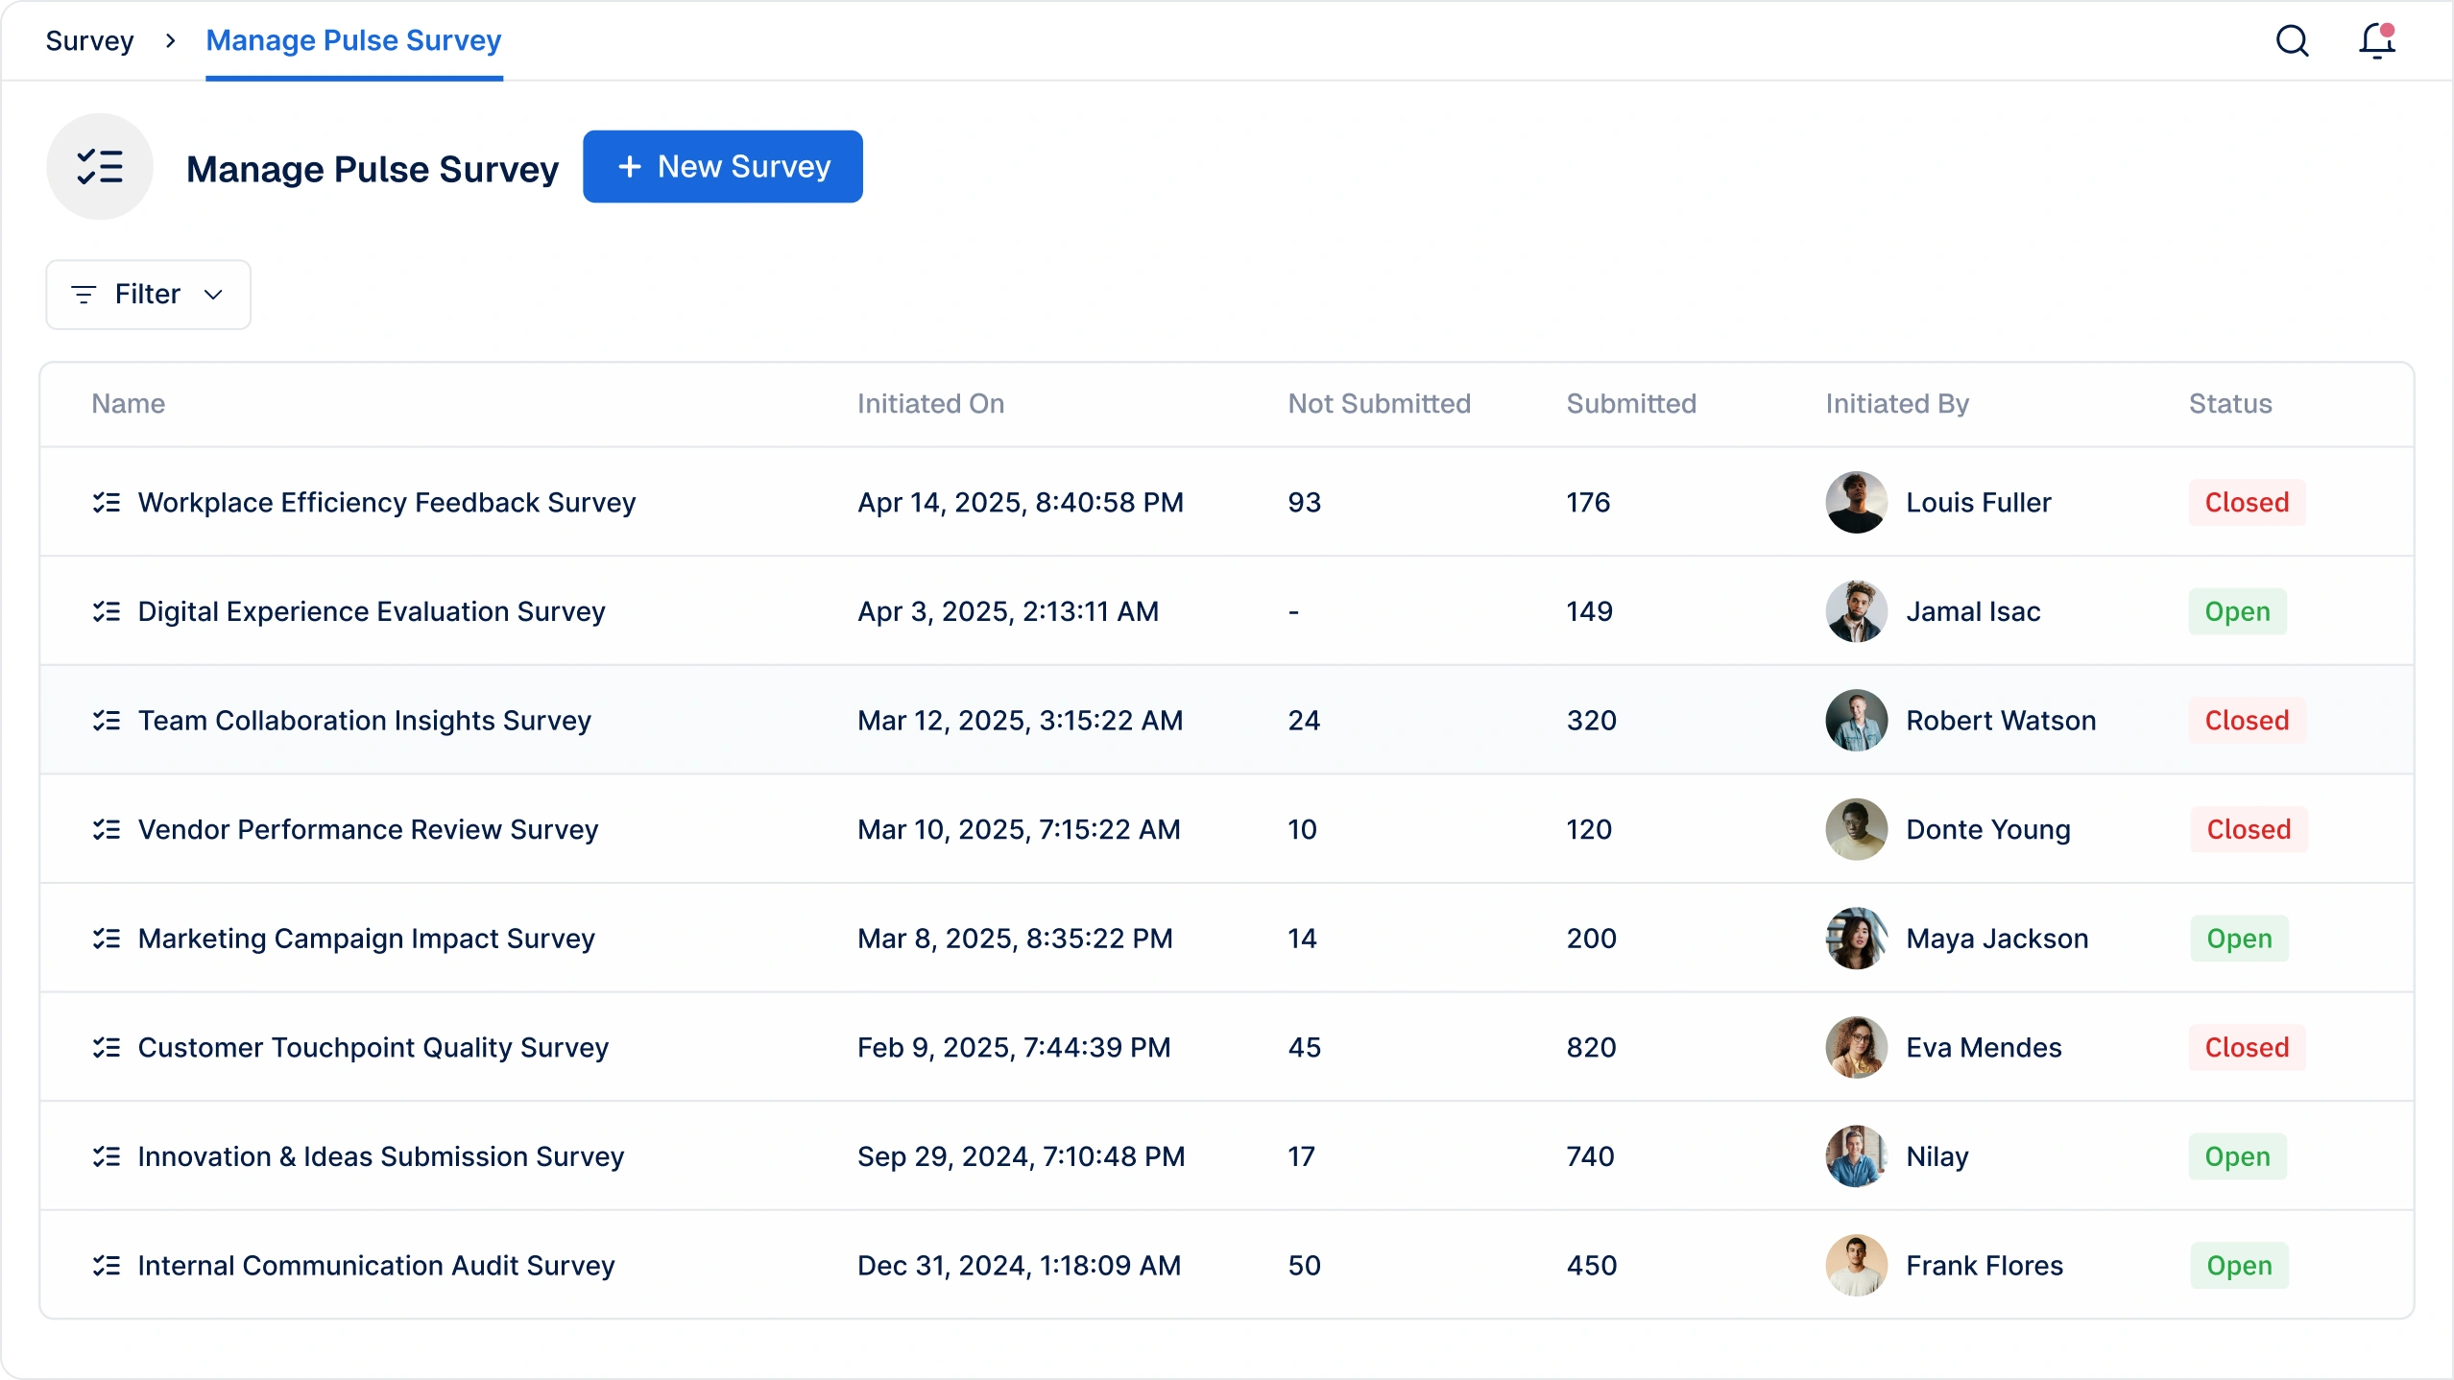The height and width of the screenshot is (1380, 2454).
Task: Click Robert Watson's profile picture
Action: point(1856,720)
